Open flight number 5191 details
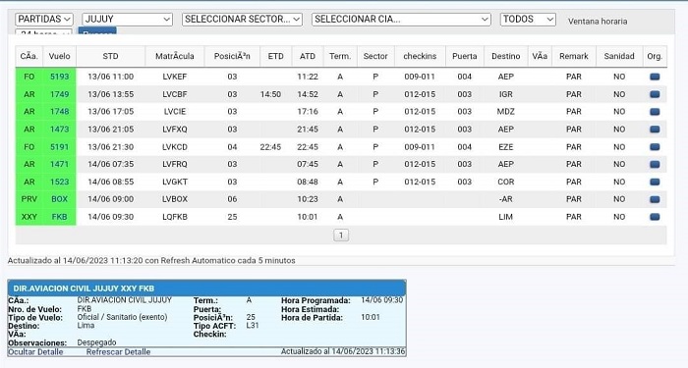Image resolution: width=688 pixels, height=368 pixels. 59,147
